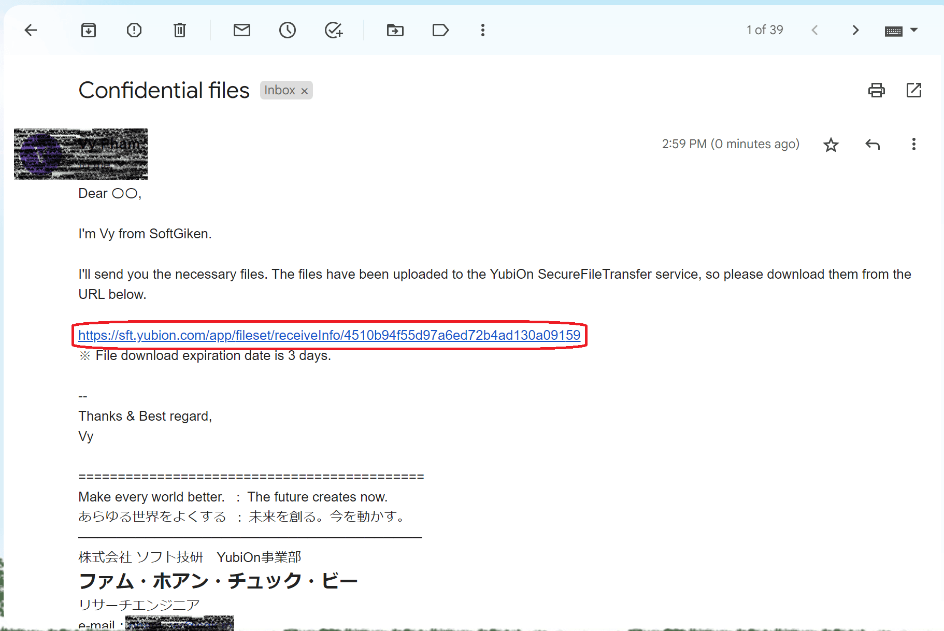Remove the Inbox label
Screen dimensions: 944x631
coord(305,91)
